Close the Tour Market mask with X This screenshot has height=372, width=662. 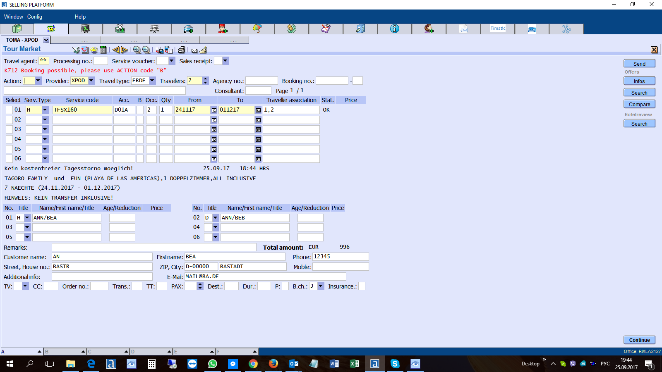tap(654, 50)
